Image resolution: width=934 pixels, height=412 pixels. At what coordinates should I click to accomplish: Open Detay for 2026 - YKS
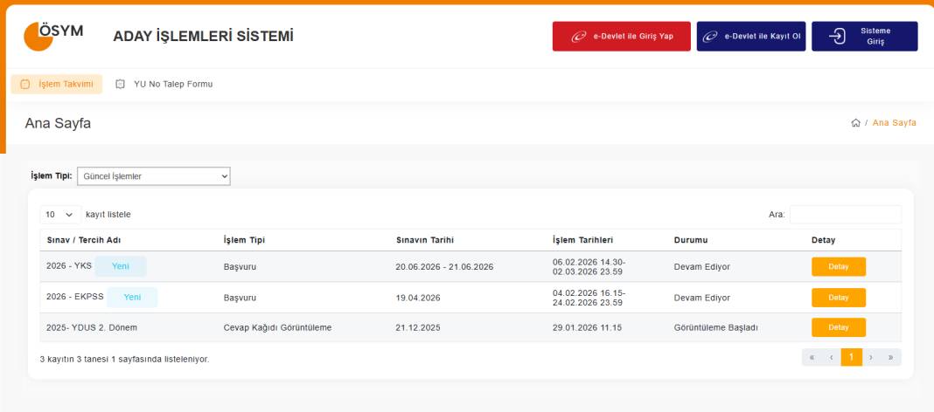(x=838, y=267)
